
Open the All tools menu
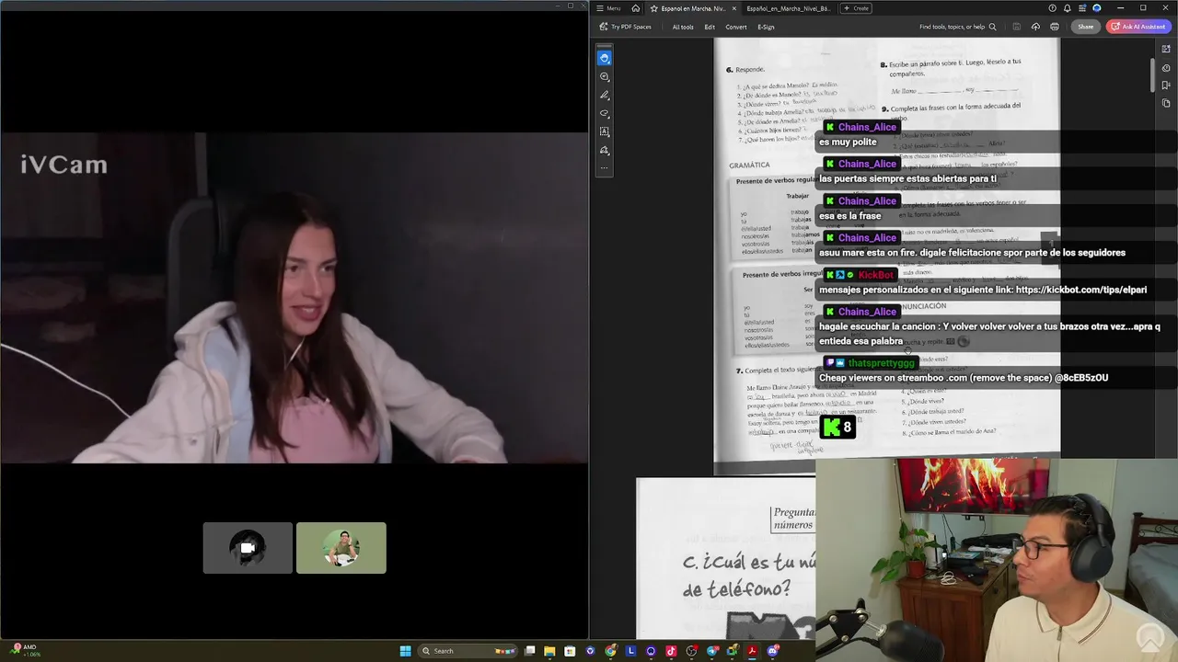tap(683, 27)
